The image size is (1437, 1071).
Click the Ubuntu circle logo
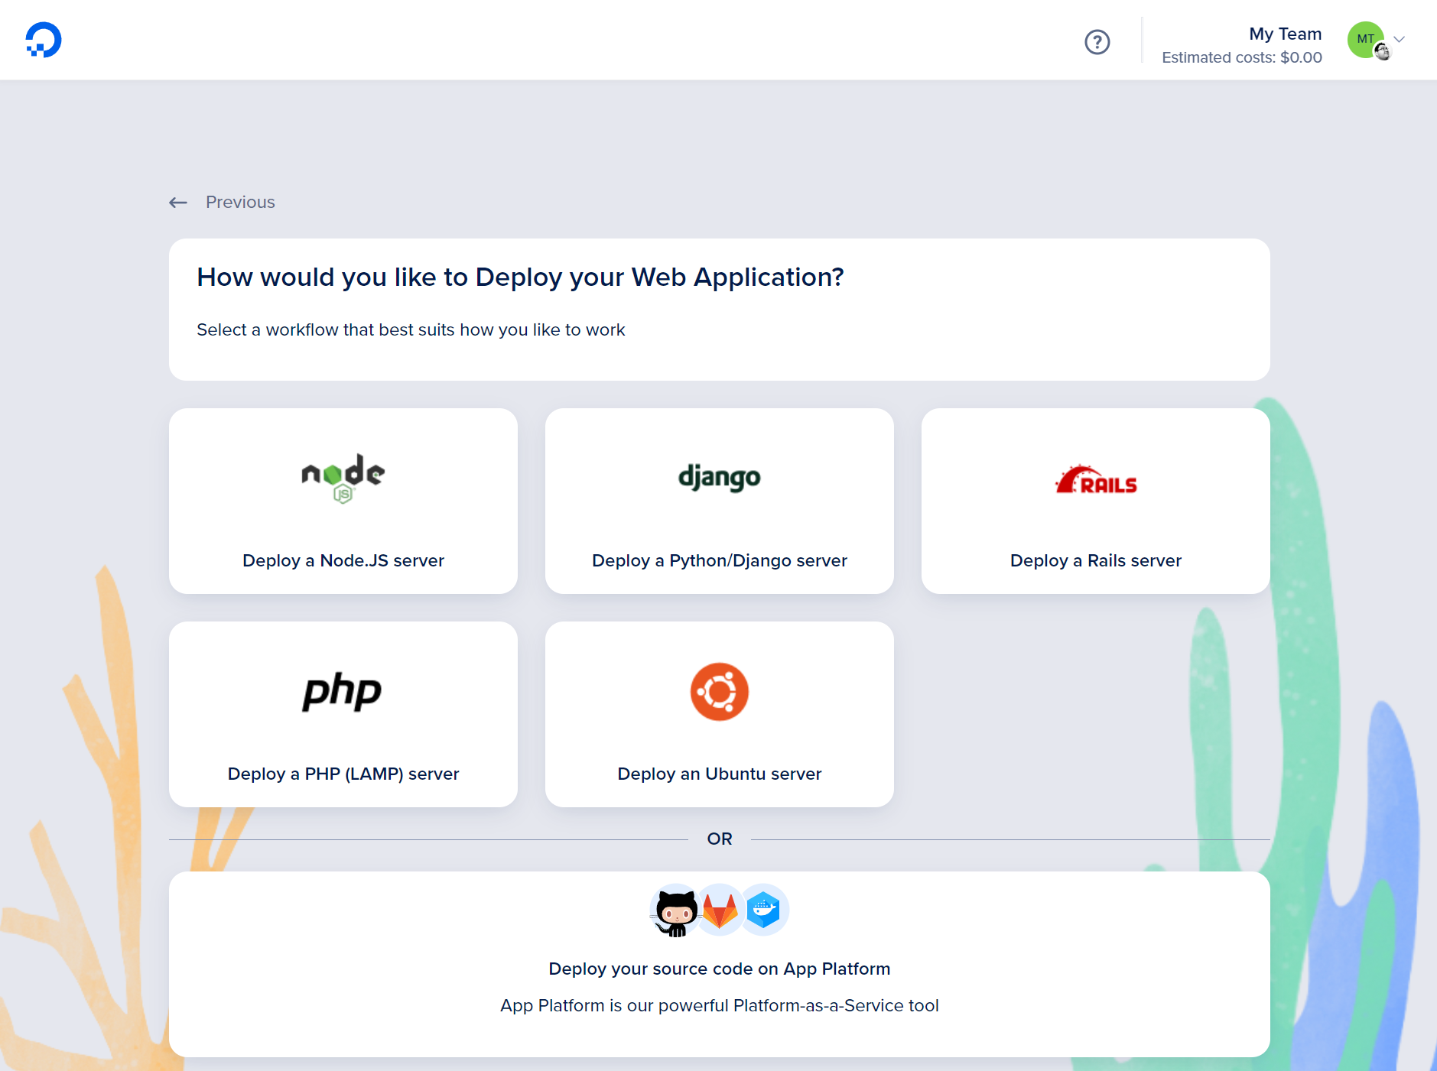coord(719,692)
